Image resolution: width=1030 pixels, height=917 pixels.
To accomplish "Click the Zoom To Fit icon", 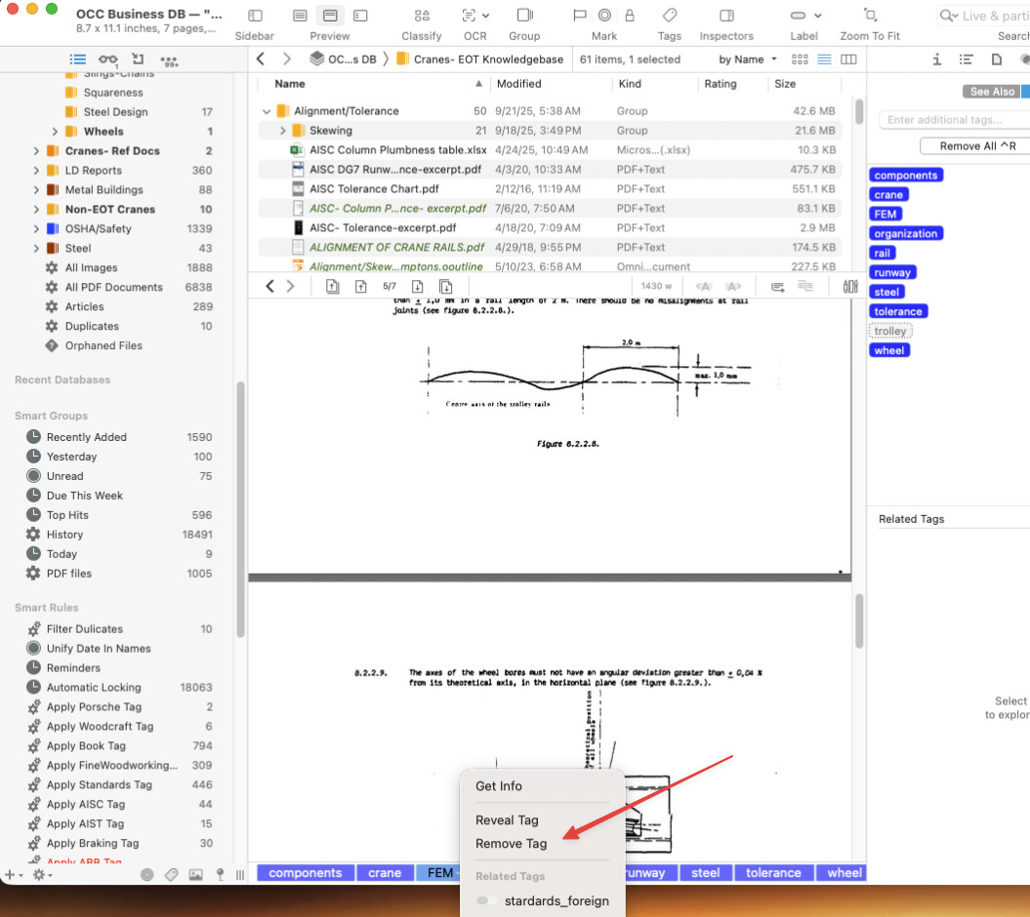I will pos(870,16).
